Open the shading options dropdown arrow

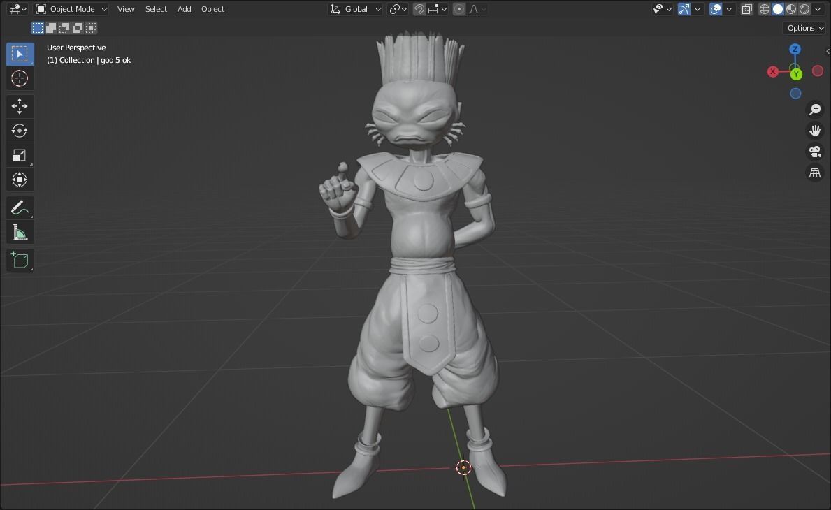coord(818,9)
